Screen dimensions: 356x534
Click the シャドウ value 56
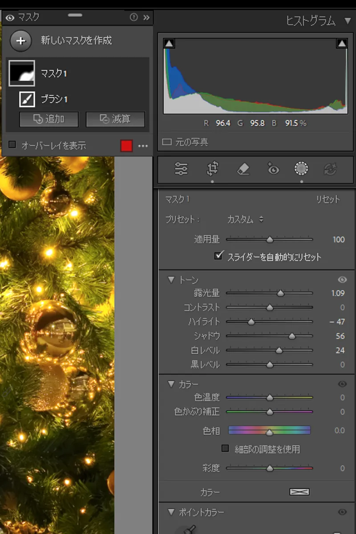[340, 336]
